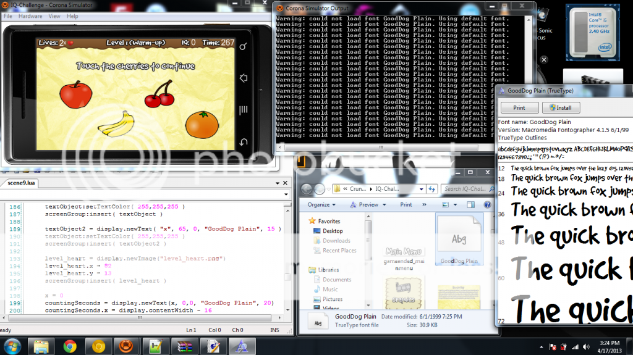Screen dimensions: 633x355
Task: Click Print in the font viewer
Action: [x=519, y=107]
